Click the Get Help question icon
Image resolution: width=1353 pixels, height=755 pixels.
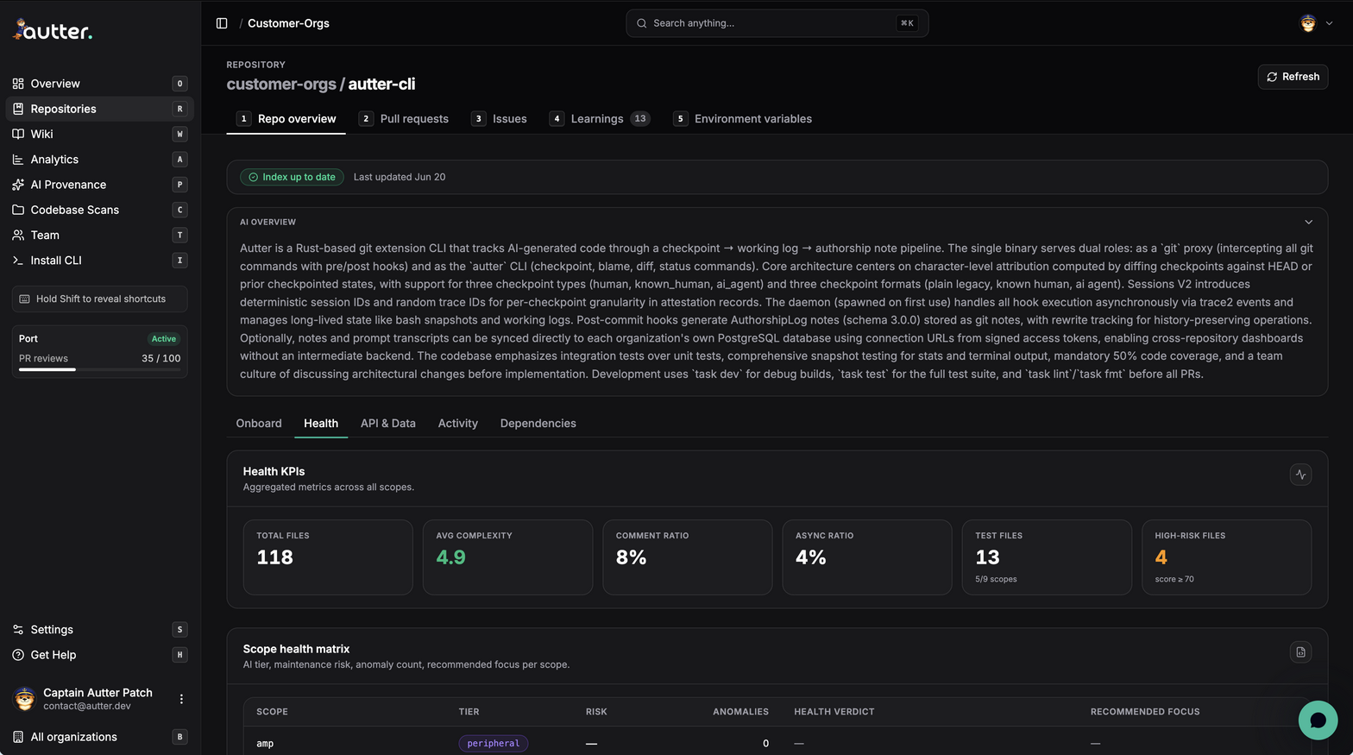click(x=18, y=655)
